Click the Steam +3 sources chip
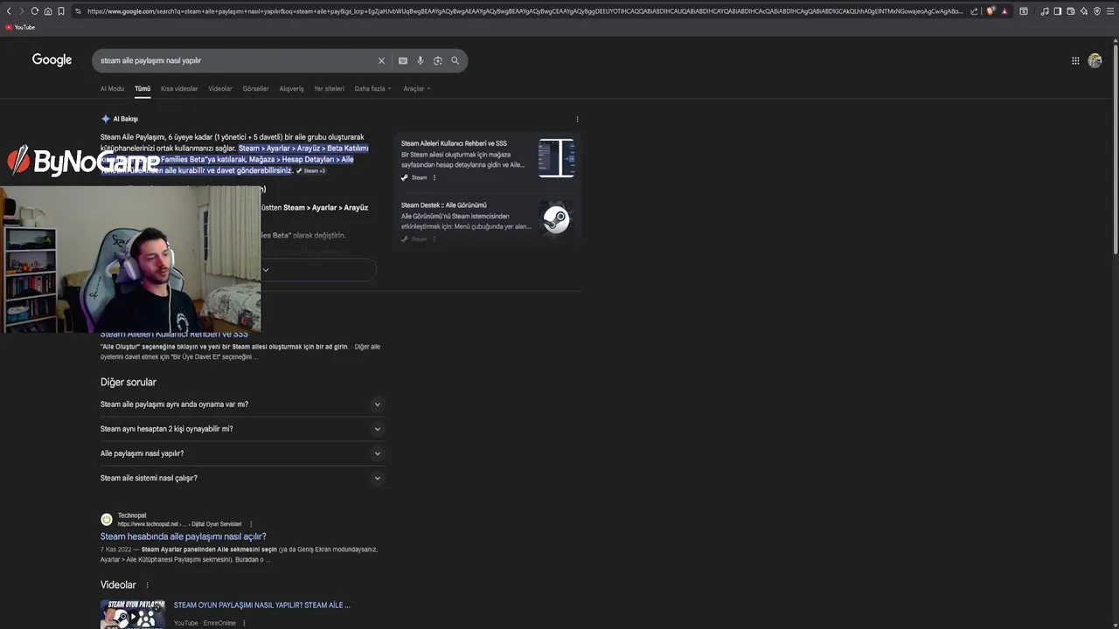The width and height of the screenshot is (1119, 629). point(311,171)
